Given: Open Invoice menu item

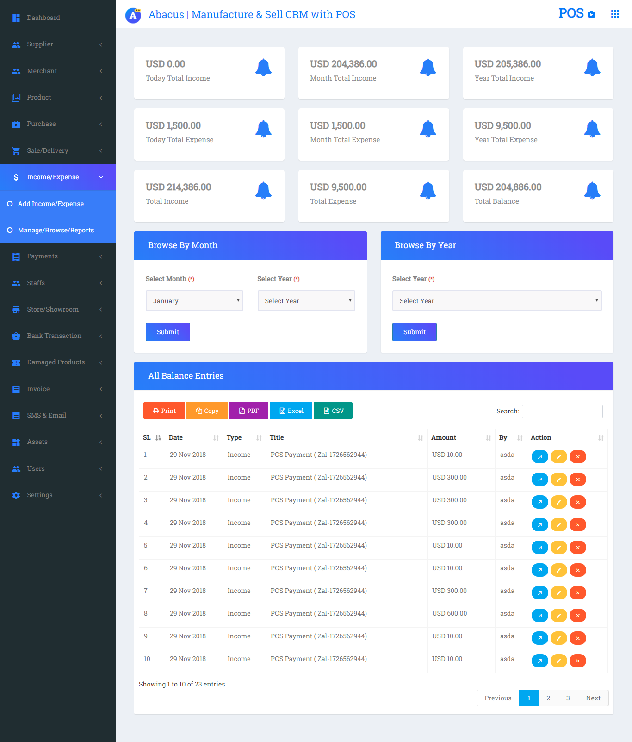Looking at the screenshot, I should pos(58,389).
